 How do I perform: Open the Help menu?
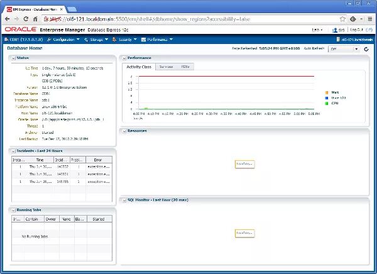(x=317, y=30)
